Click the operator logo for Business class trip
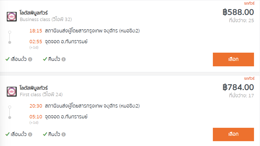Image resolution: width=260 pixels, height=146 pixels. [x=12, y=17]
